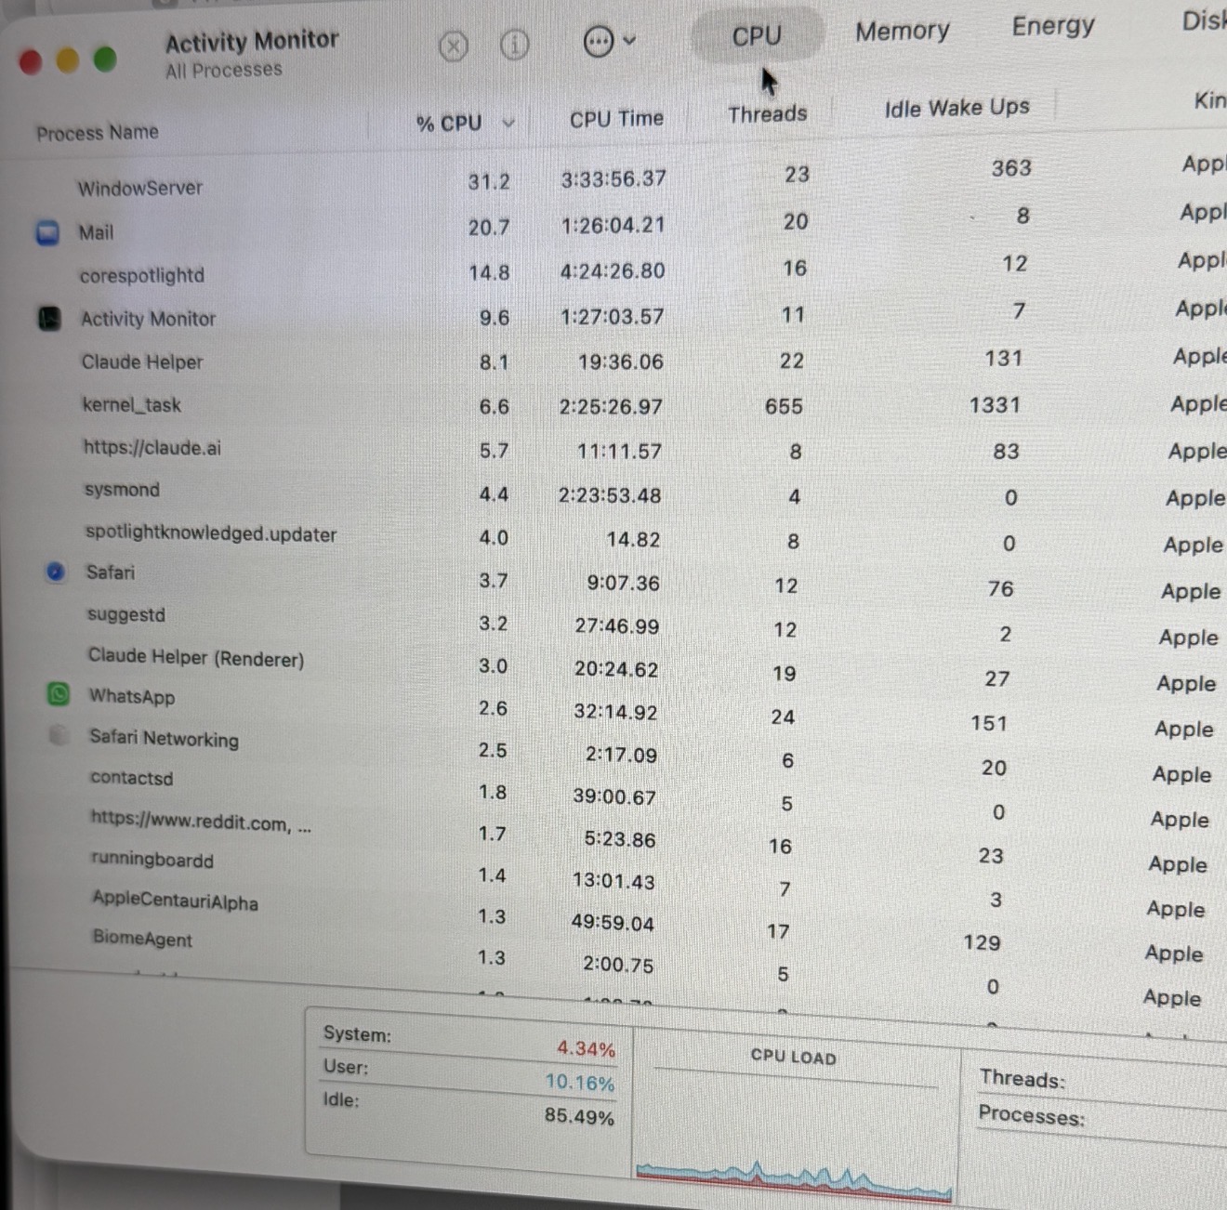Image resolution: width=1227 pixels, height=1210 pixels.
Task: Sort by Threads column header
Action: click(x=768, y=114)
